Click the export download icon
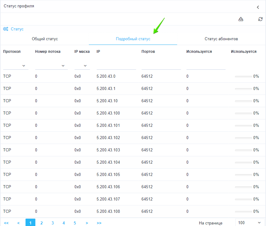Viewport: 266px width, 226px height. [241, 19]
